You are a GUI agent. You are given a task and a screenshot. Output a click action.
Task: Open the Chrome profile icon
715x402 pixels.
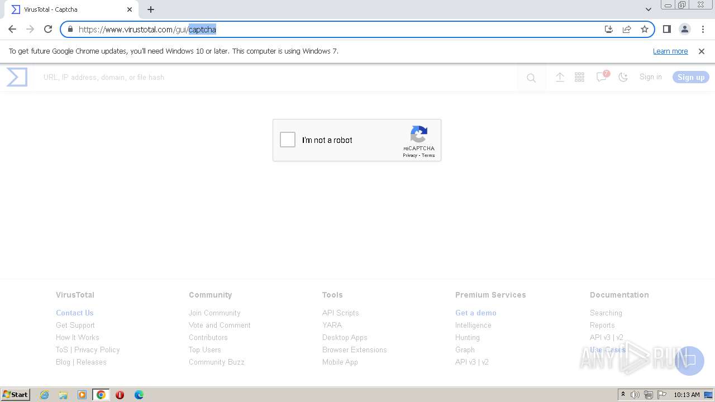tap(684, 29)
